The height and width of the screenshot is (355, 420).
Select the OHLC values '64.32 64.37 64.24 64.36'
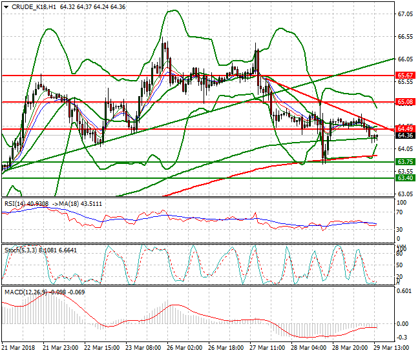[x=92, y=7]
